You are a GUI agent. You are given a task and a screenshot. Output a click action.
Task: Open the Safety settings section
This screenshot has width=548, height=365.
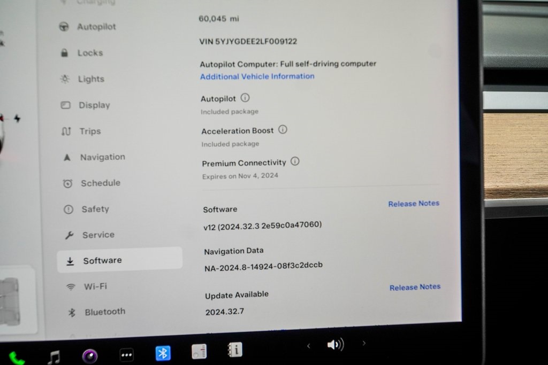point(95,209)
